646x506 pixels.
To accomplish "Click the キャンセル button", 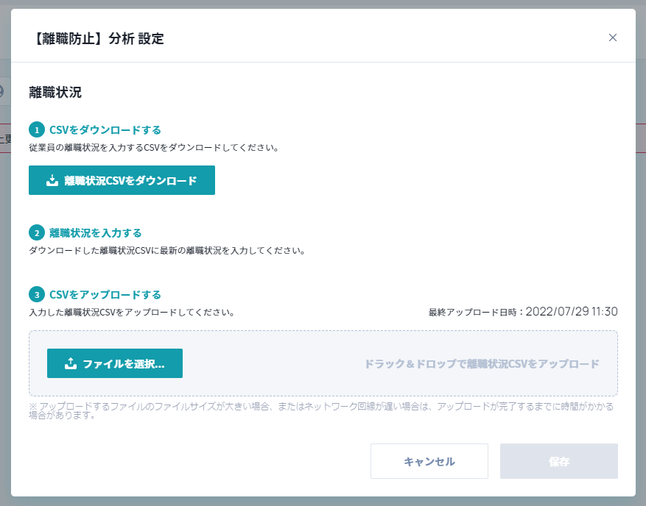I will point(429,461).
